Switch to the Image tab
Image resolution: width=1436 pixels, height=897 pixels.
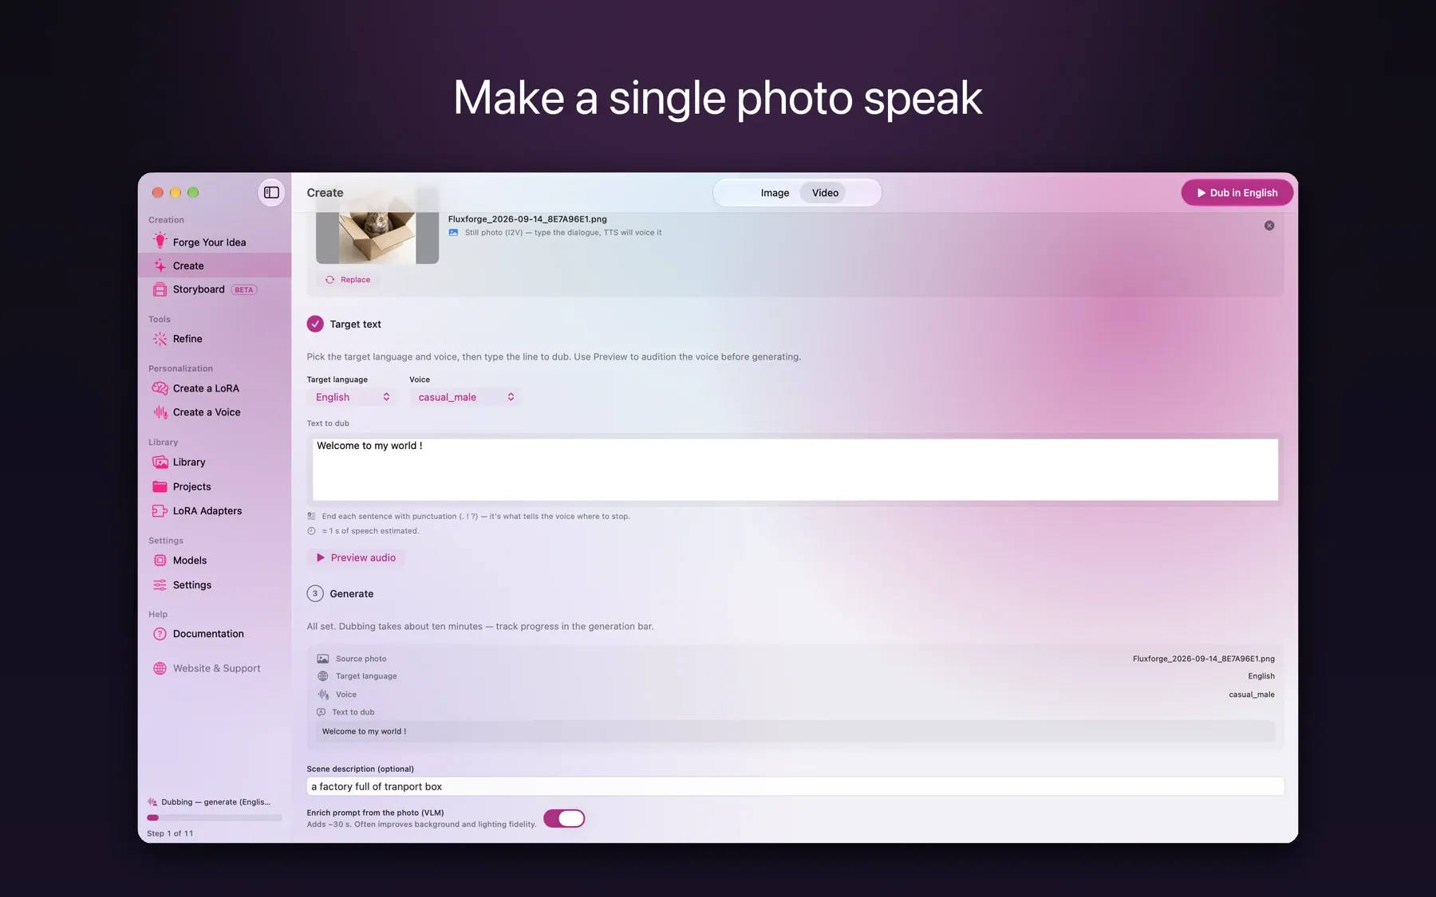pos(775,193)
